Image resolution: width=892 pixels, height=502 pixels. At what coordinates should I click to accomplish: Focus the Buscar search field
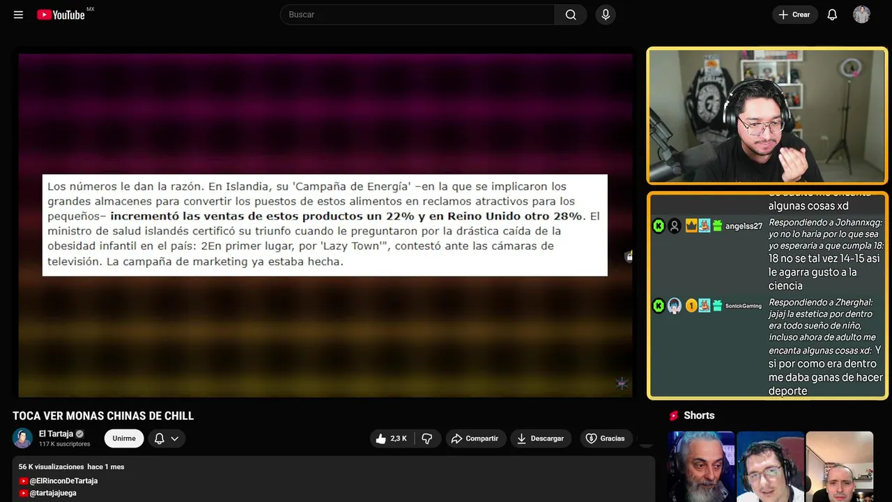click(417, 15)
